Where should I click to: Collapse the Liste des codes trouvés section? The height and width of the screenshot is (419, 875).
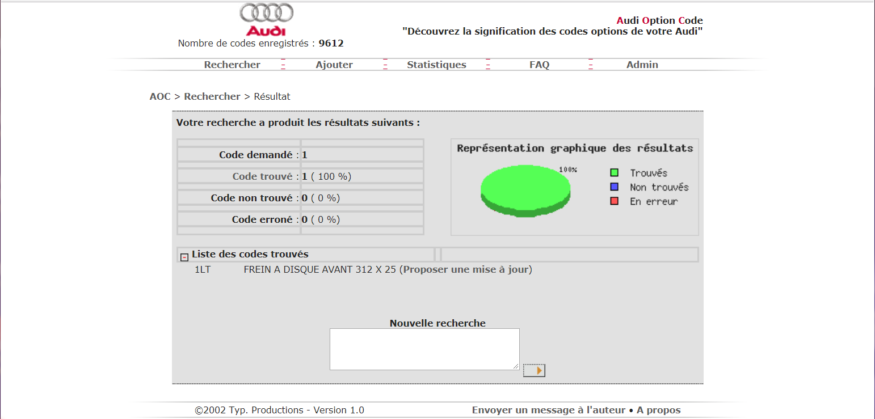[x=184, y=257]
